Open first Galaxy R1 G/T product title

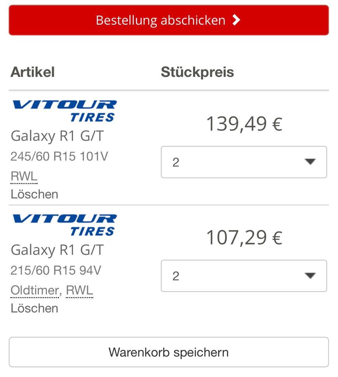click(x=57, y=136)
